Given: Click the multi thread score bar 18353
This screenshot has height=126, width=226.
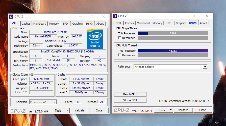Looking at the screenshot, I should point(173,51).
